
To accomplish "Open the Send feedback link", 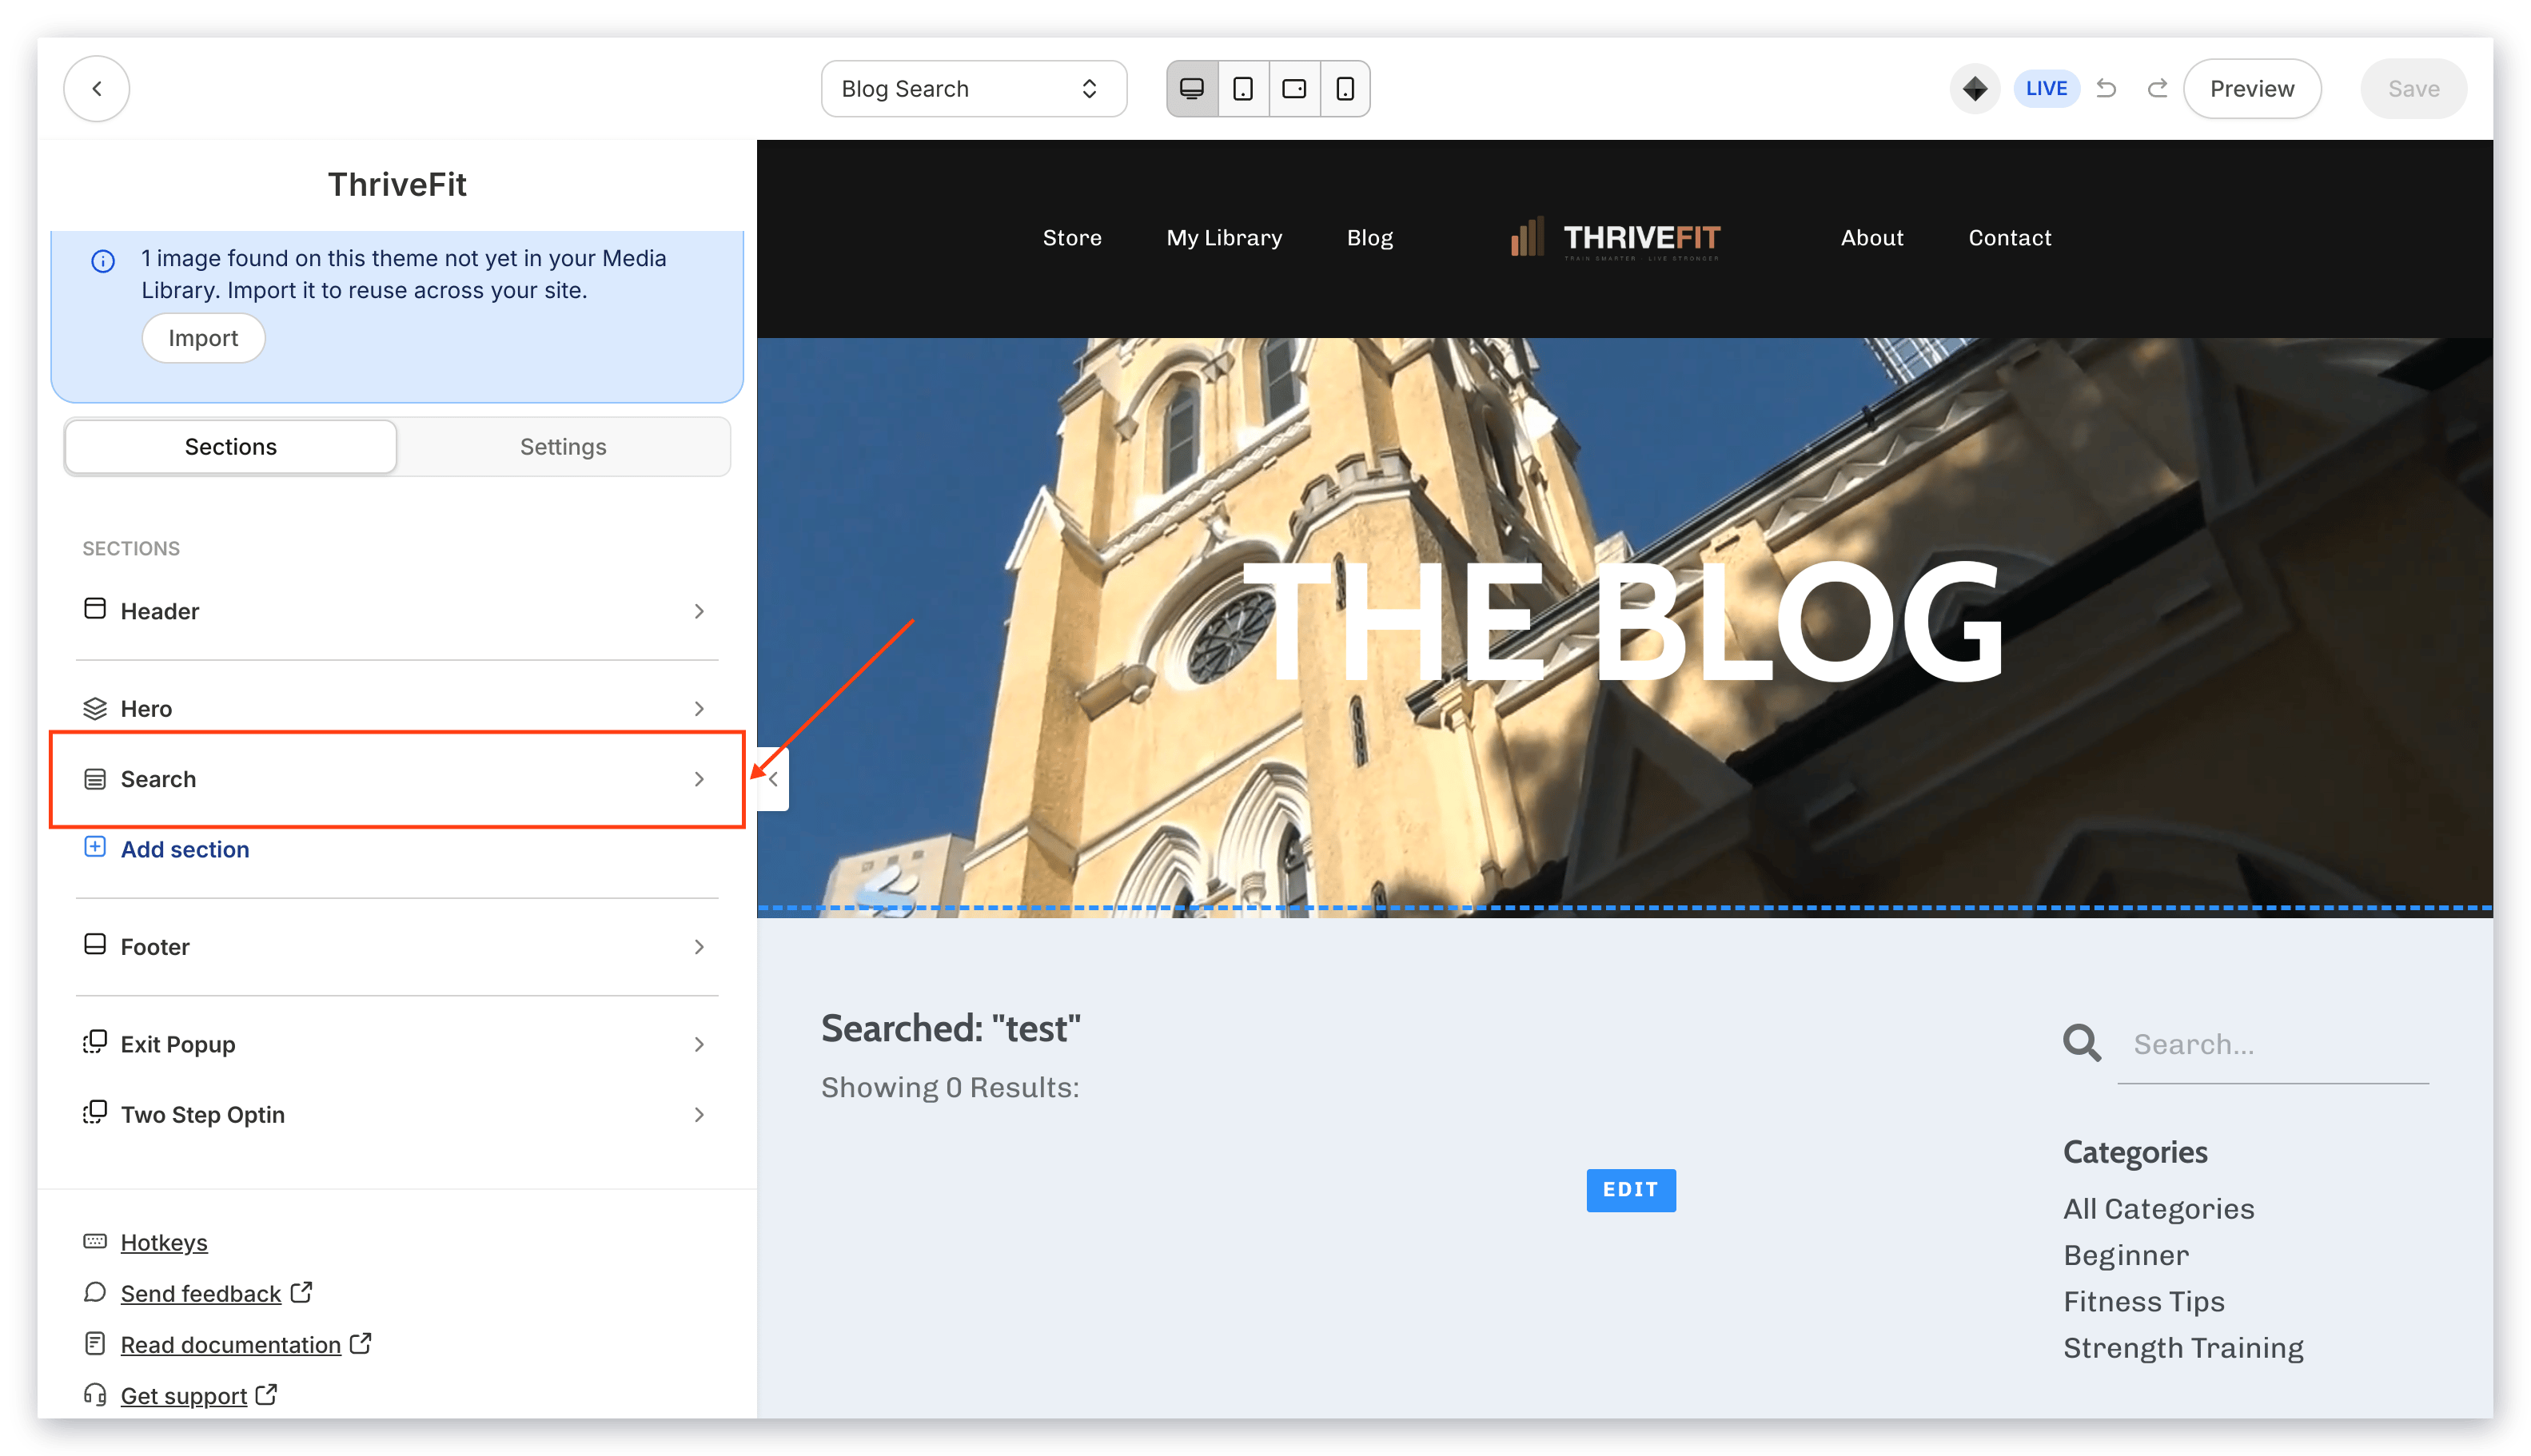I will [x=200, y=1292].
